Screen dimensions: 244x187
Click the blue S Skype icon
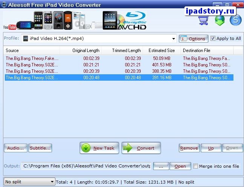[235, 20]
